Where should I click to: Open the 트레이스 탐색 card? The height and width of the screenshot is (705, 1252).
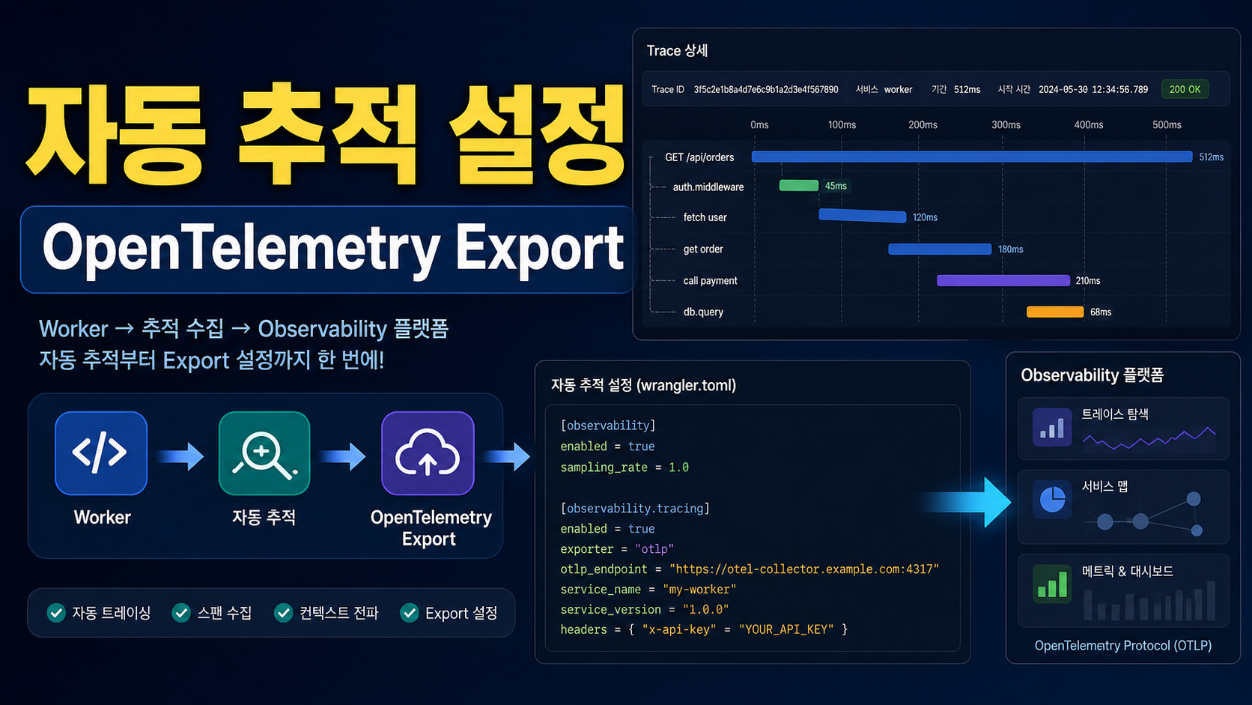tap(1123, 429)
